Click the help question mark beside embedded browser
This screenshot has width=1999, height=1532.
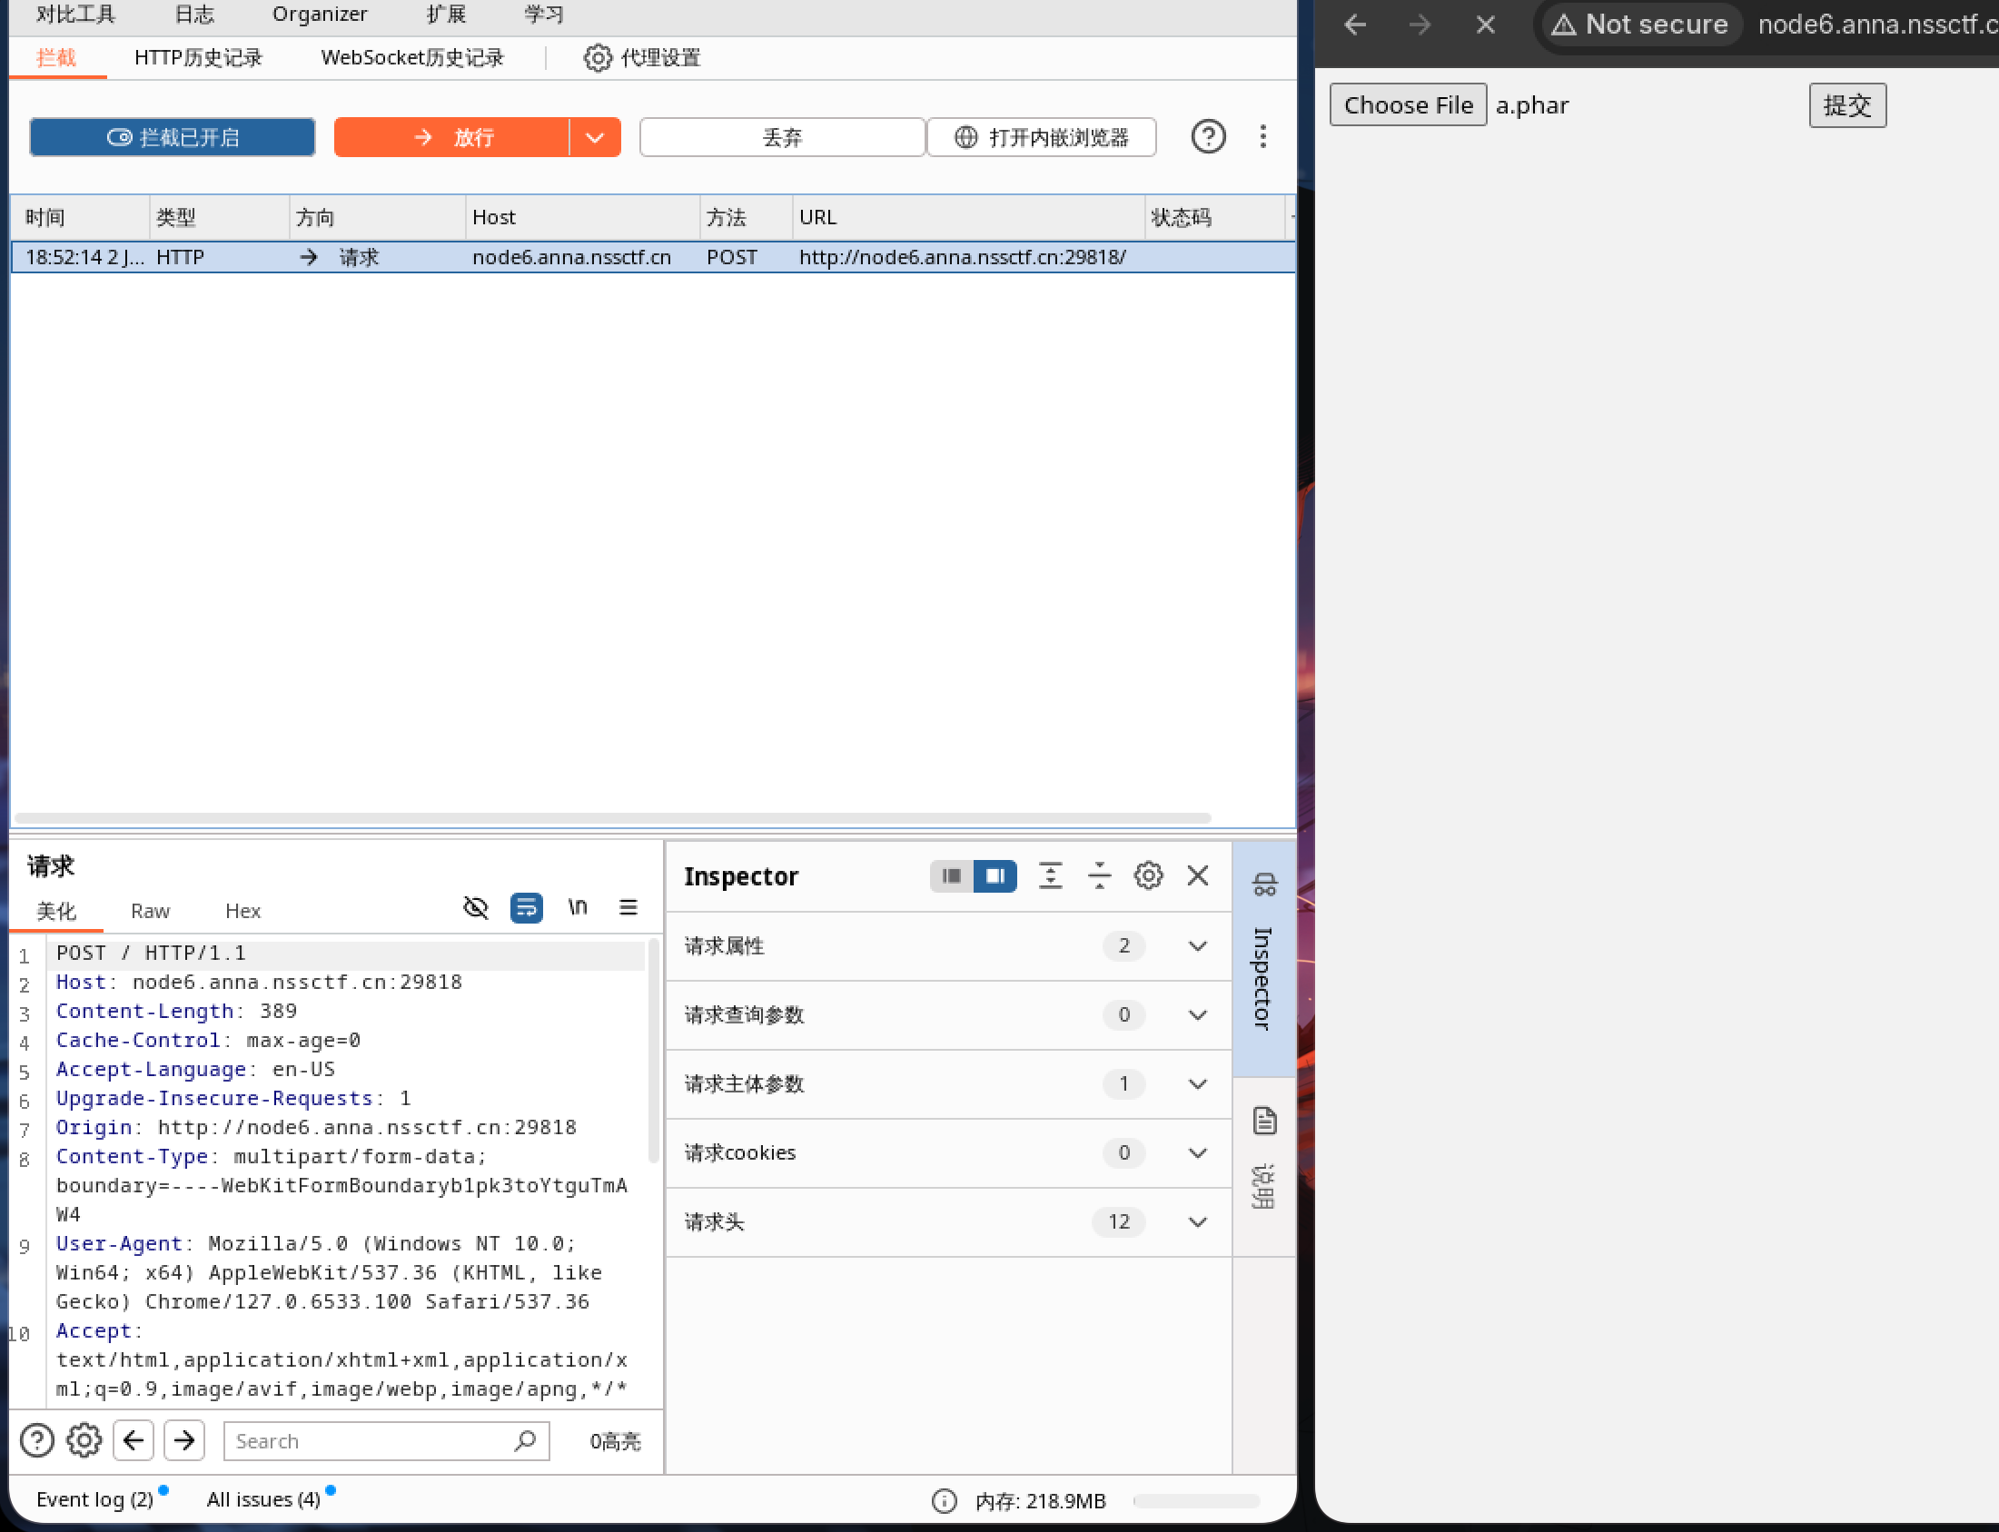coord(1207,137)
